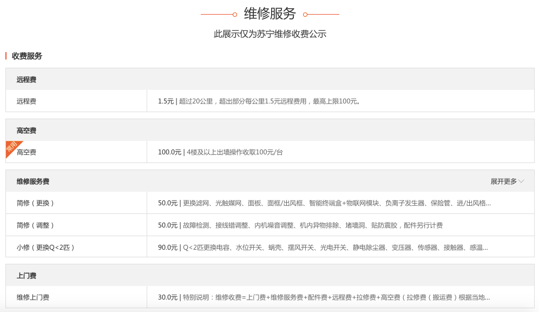The image size is (539, 312).
Task: Select the 高空费 section header
Action: click(x=27, y=131)
